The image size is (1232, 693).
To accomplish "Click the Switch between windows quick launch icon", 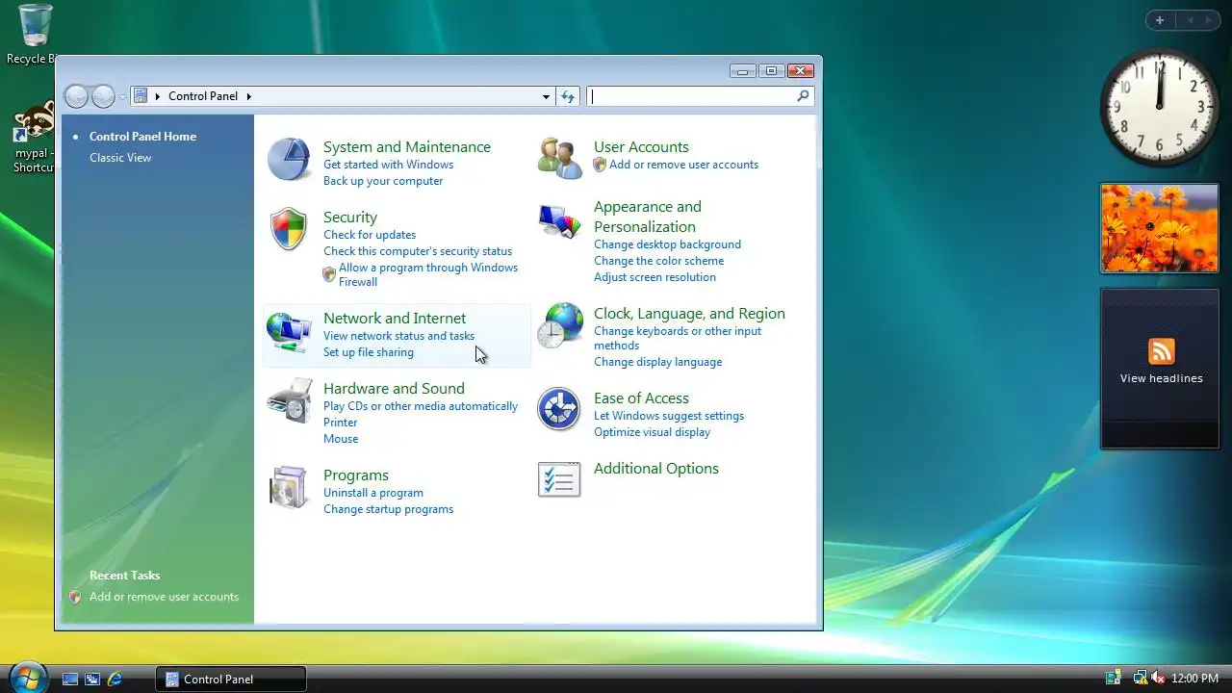I will click(x=92, y=679).
